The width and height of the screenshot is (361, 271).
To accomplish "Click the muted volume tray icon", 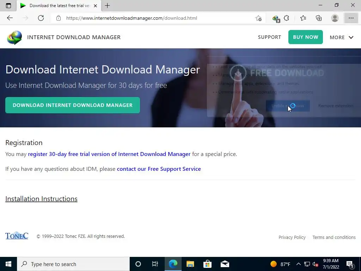I will 315,264.
